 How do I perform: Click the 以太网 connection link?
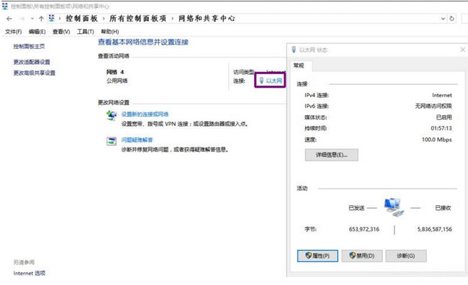coord(274,81)
